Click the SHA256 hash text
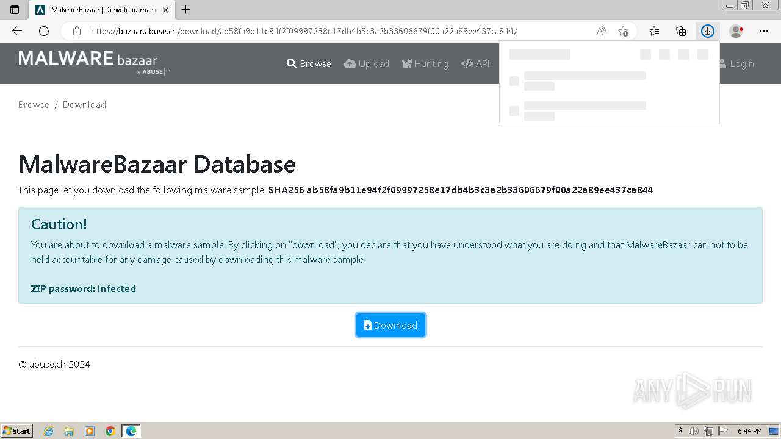 tap(461, 190)
